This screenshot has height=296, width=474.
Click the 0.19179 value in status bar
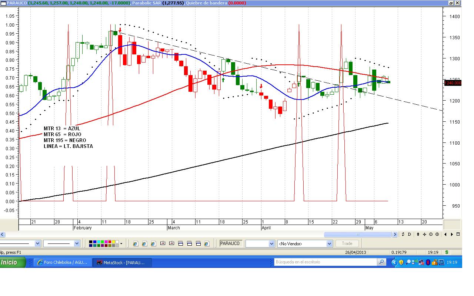pyautogui.click(x=399, y=252)
